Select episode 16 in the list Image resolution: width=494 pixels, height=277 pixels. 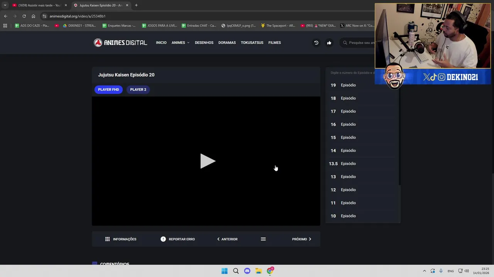(360, 124)
